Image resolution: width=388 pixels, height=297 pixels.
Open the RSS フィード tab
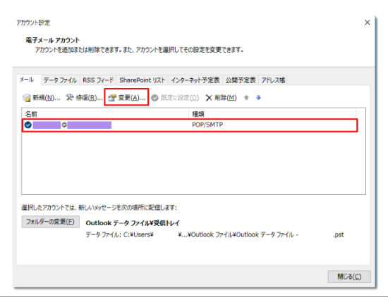98,80
